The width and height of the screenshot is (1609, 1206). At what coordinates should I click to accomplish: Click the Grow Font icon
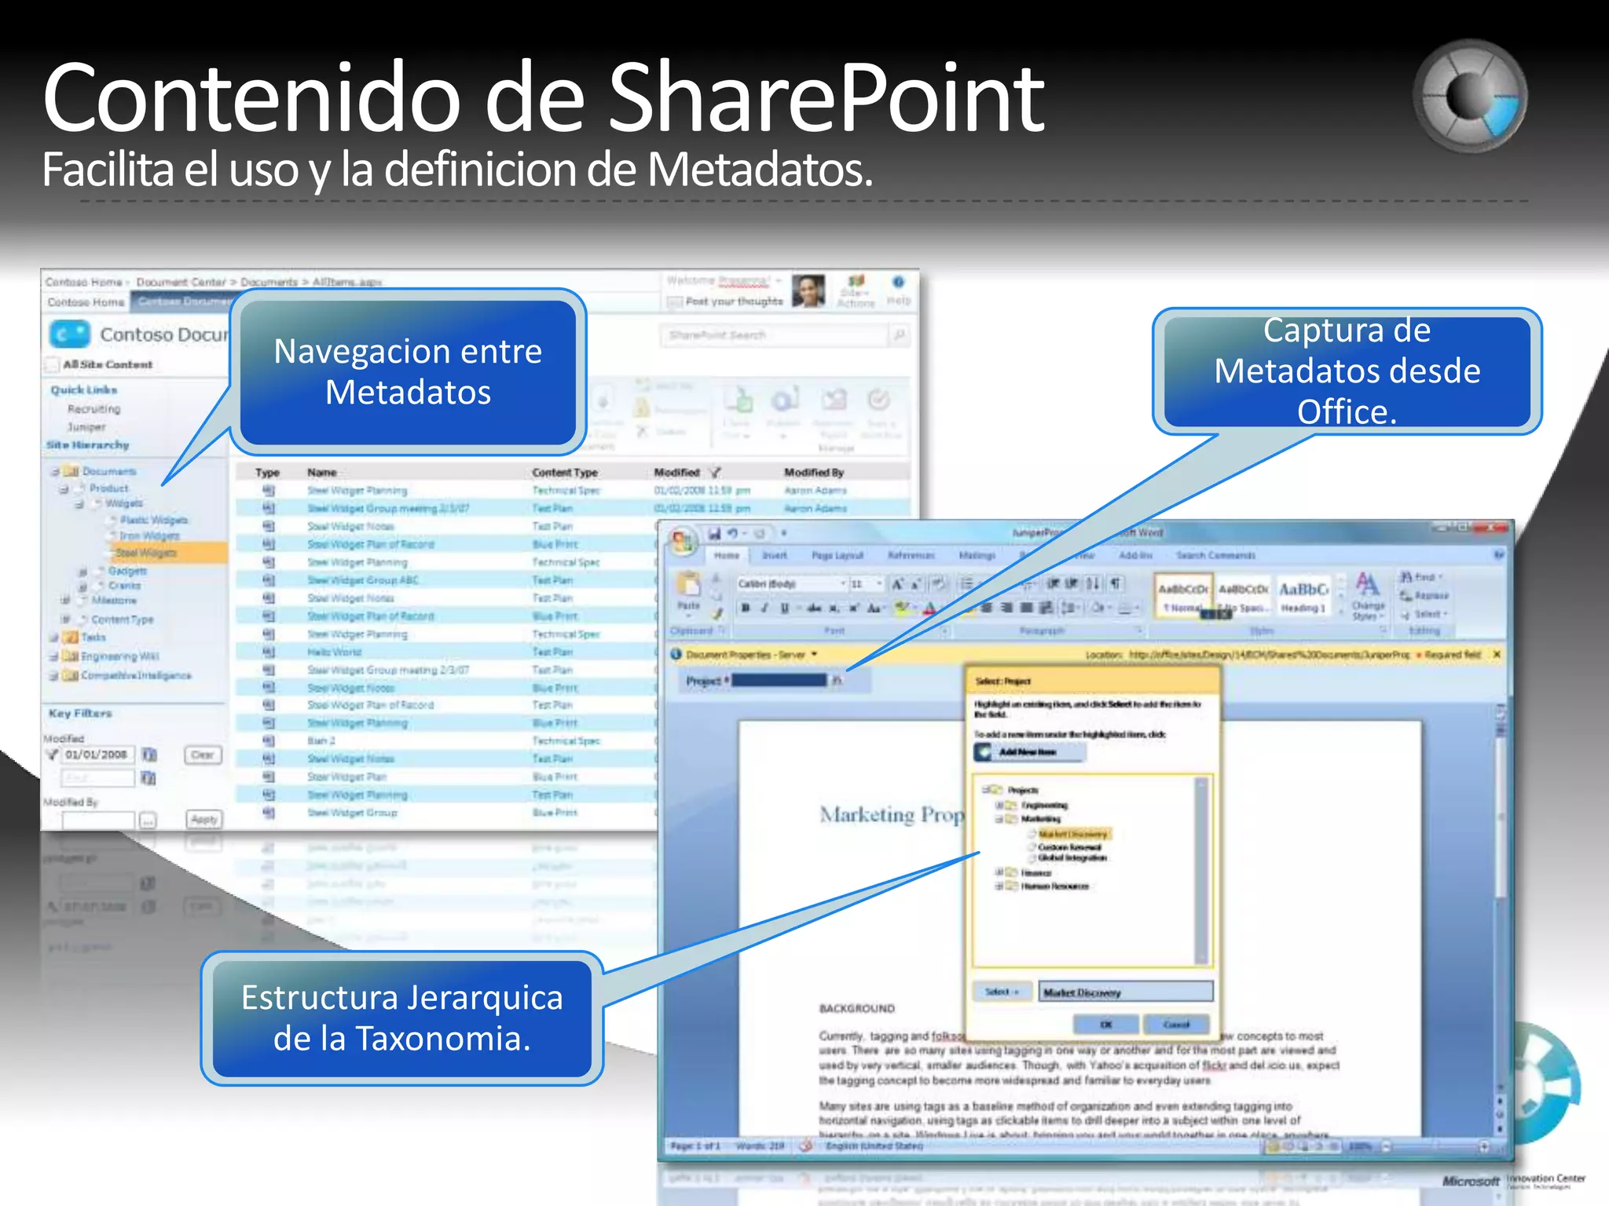[x=897, y=583]
